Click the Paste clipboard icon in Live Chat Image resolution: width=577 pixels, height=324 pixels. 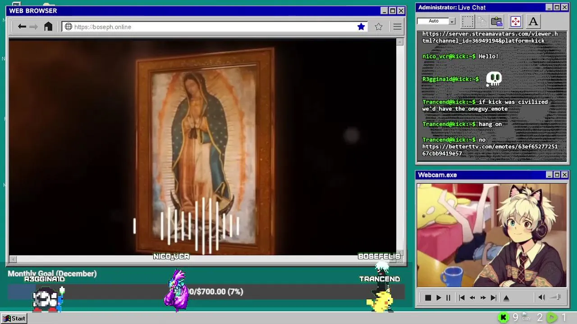(x=497, y=21)
